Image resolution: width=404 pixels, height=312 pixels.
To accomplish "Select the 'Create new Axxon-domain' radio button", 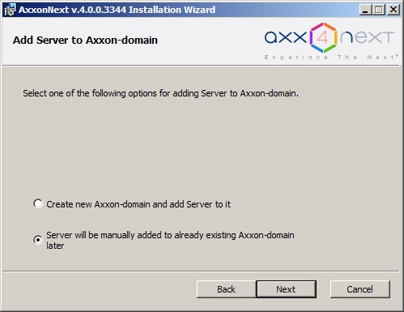I will 38,203.
